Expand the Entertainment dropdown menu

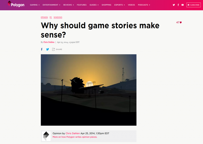click(x=51, y=5)
